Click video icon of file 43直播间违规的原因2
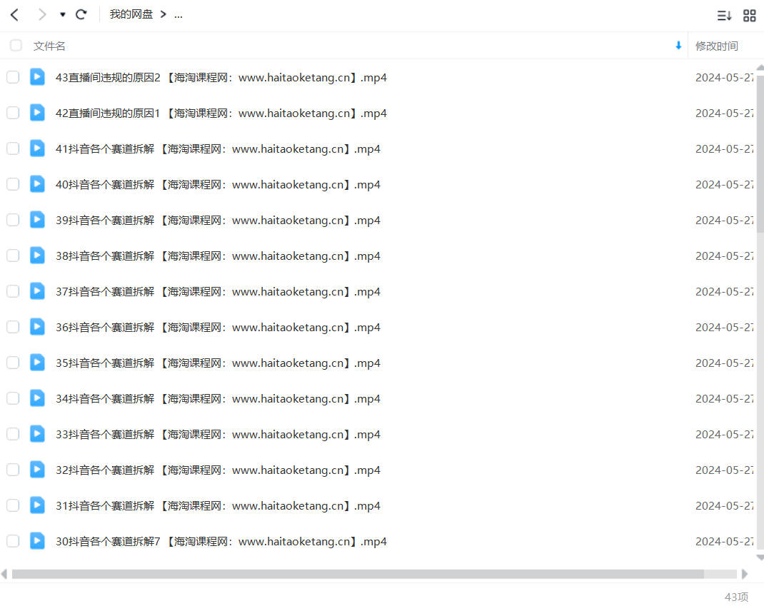The width and height of the screenshot is (764, 611). 38,77
